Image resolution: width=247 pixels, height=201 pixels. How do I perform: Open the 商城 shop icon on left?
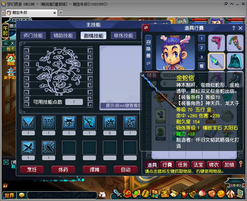11,59
